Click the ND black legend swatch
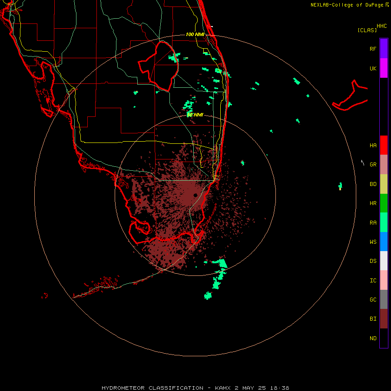391x391 pixels. pos(384,338)
